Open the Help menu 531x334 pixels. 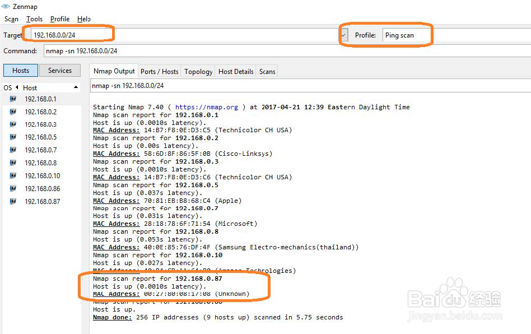click(83, 19)
